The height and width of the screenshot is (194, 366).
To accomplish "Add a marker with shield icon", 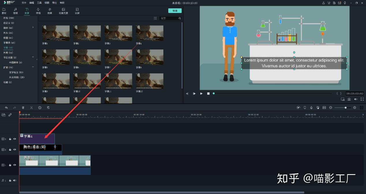I will coord(305,108).
